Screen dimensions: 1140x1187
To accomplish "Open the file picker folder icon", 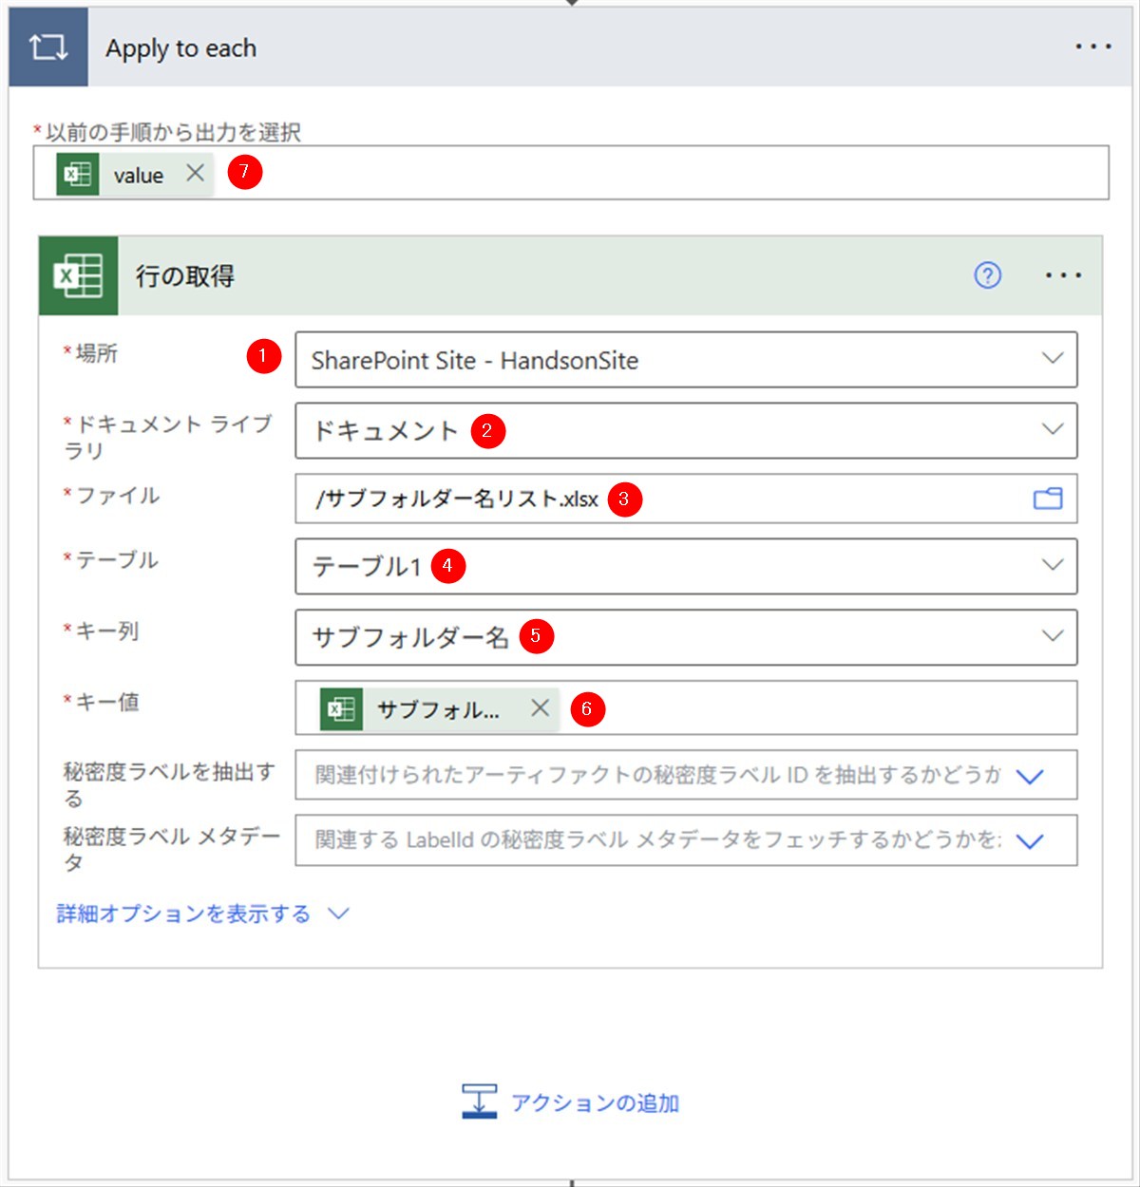I will [x=1048, y=499].
